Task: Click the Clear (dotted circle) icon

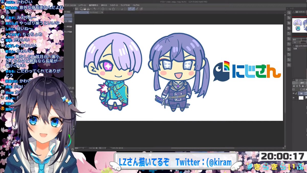Action: 103,9
